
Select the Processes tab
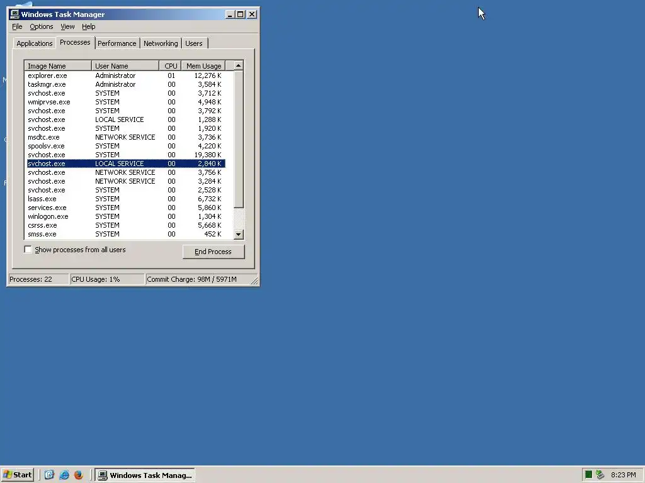(75, 42)
